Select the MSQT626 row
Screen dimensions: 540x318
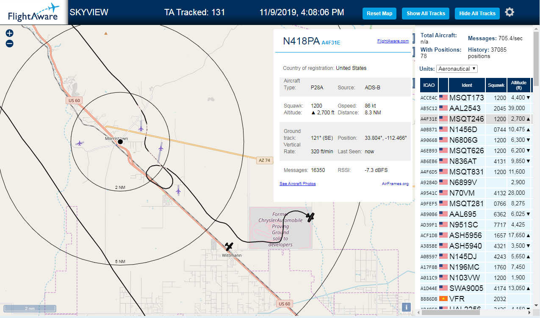click(x=476, y=151)
